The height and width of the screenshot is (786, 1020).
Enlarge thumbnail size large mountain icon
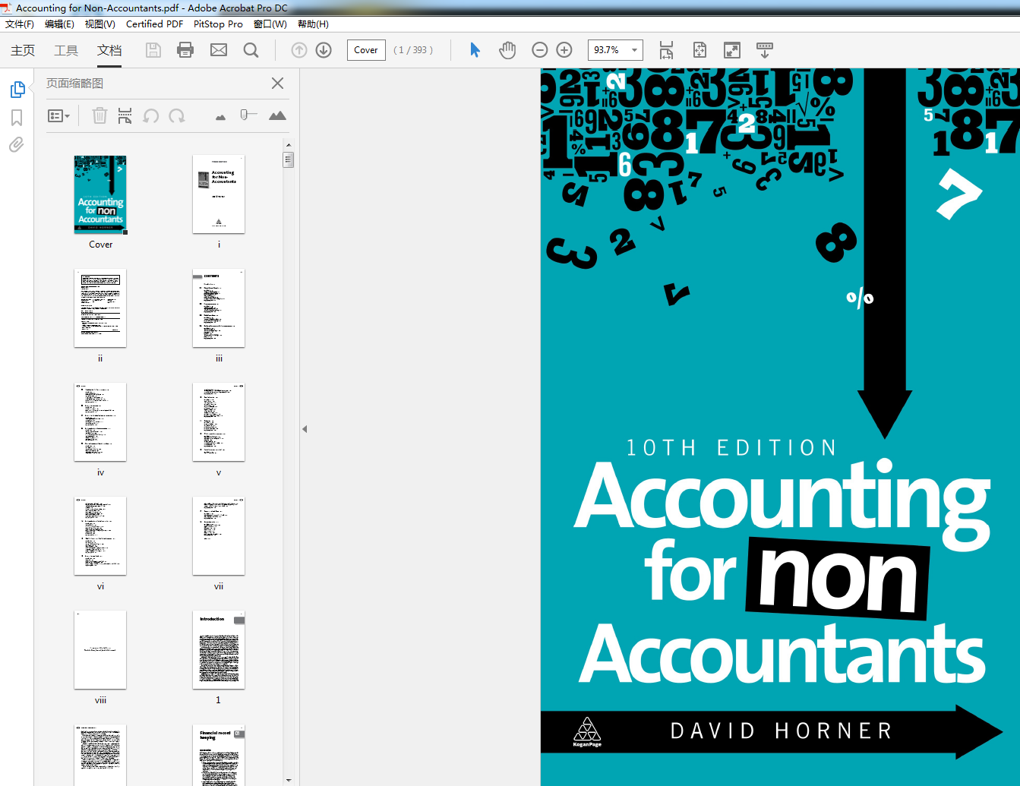click(x=277, y=115)
